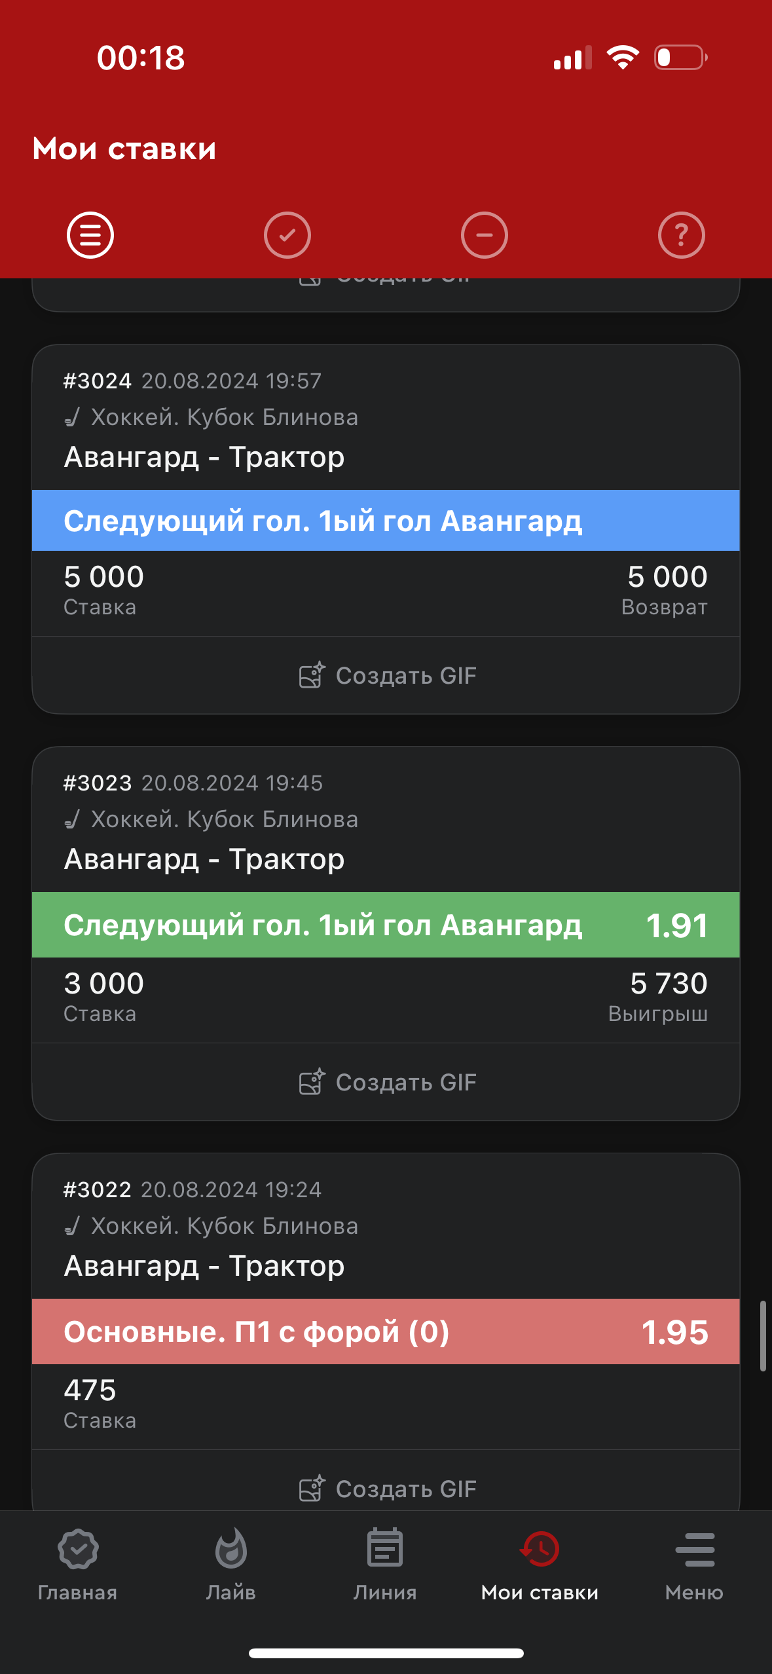Image resolution: width=772 pixels, height=1674 pixels.
Task: Filter by won bets checkmark icon
Action: point(287,235)
